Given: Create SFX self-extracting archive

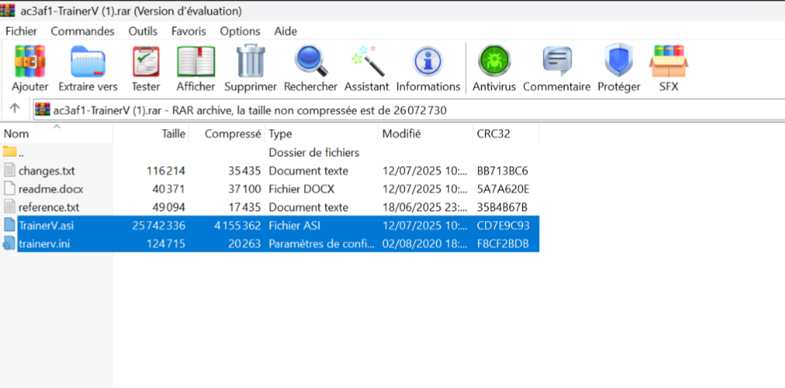Looking at the screenshot, I should click(668, 62).
